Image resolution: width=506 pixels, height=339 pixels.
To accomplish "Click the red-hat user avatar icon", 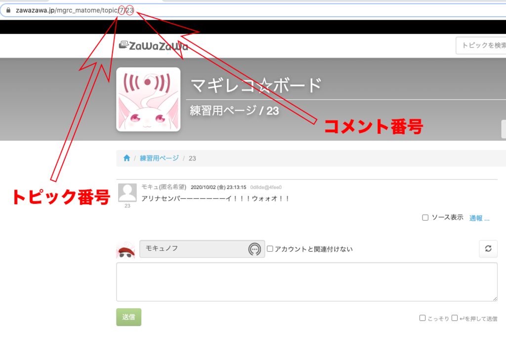I will click(x=126, y=250).
